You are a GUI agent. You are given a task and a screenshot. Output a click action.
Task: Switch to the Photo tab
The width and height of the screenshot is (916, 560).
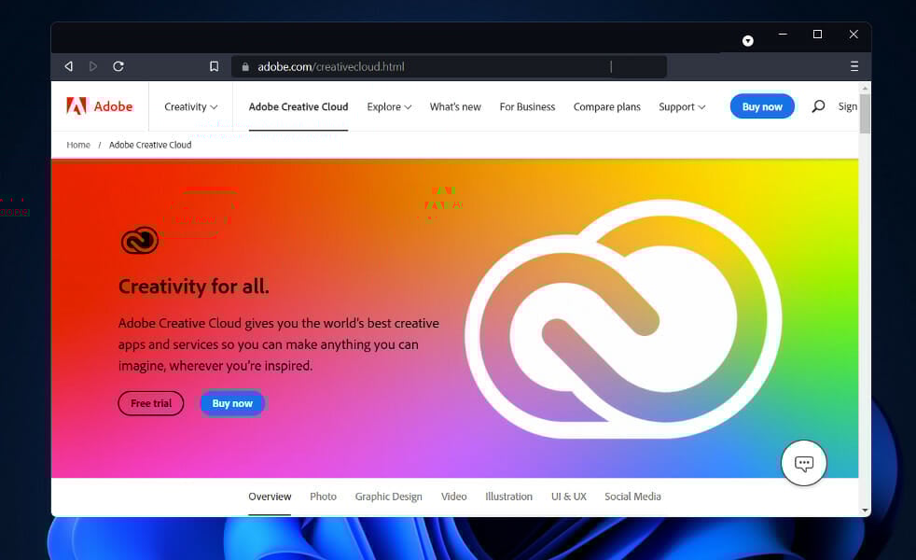pyautogui.click(x=323, y=497)
